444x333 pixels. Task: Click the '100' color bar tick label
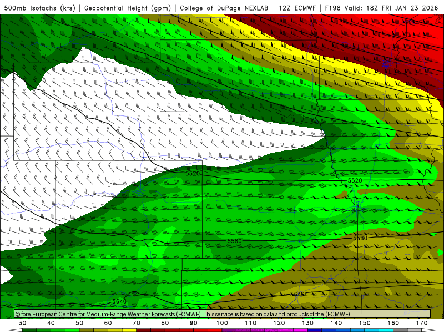pyautogui.click(x=222, y=323)
